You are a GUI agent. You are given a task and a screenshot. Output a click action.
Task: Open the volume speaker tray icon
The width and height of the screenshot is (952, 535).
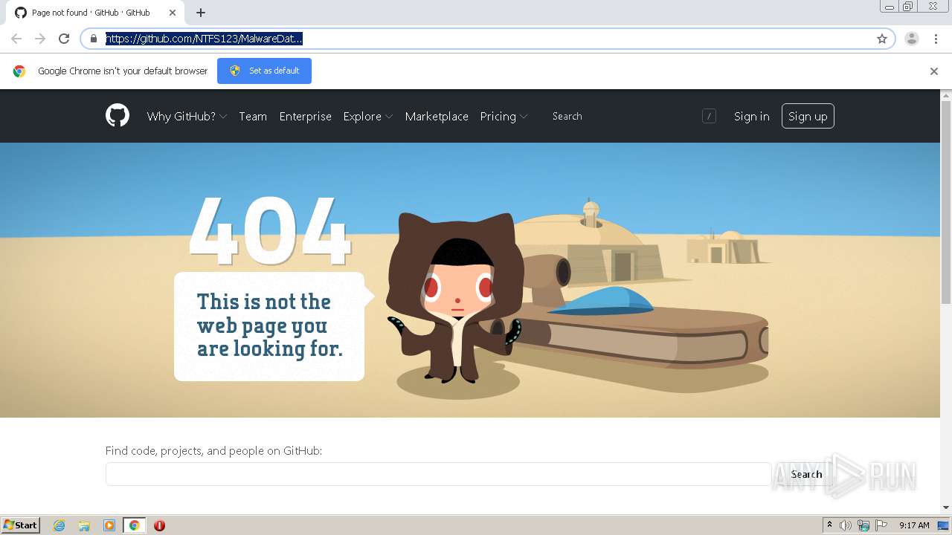click(x=846, y=525)
